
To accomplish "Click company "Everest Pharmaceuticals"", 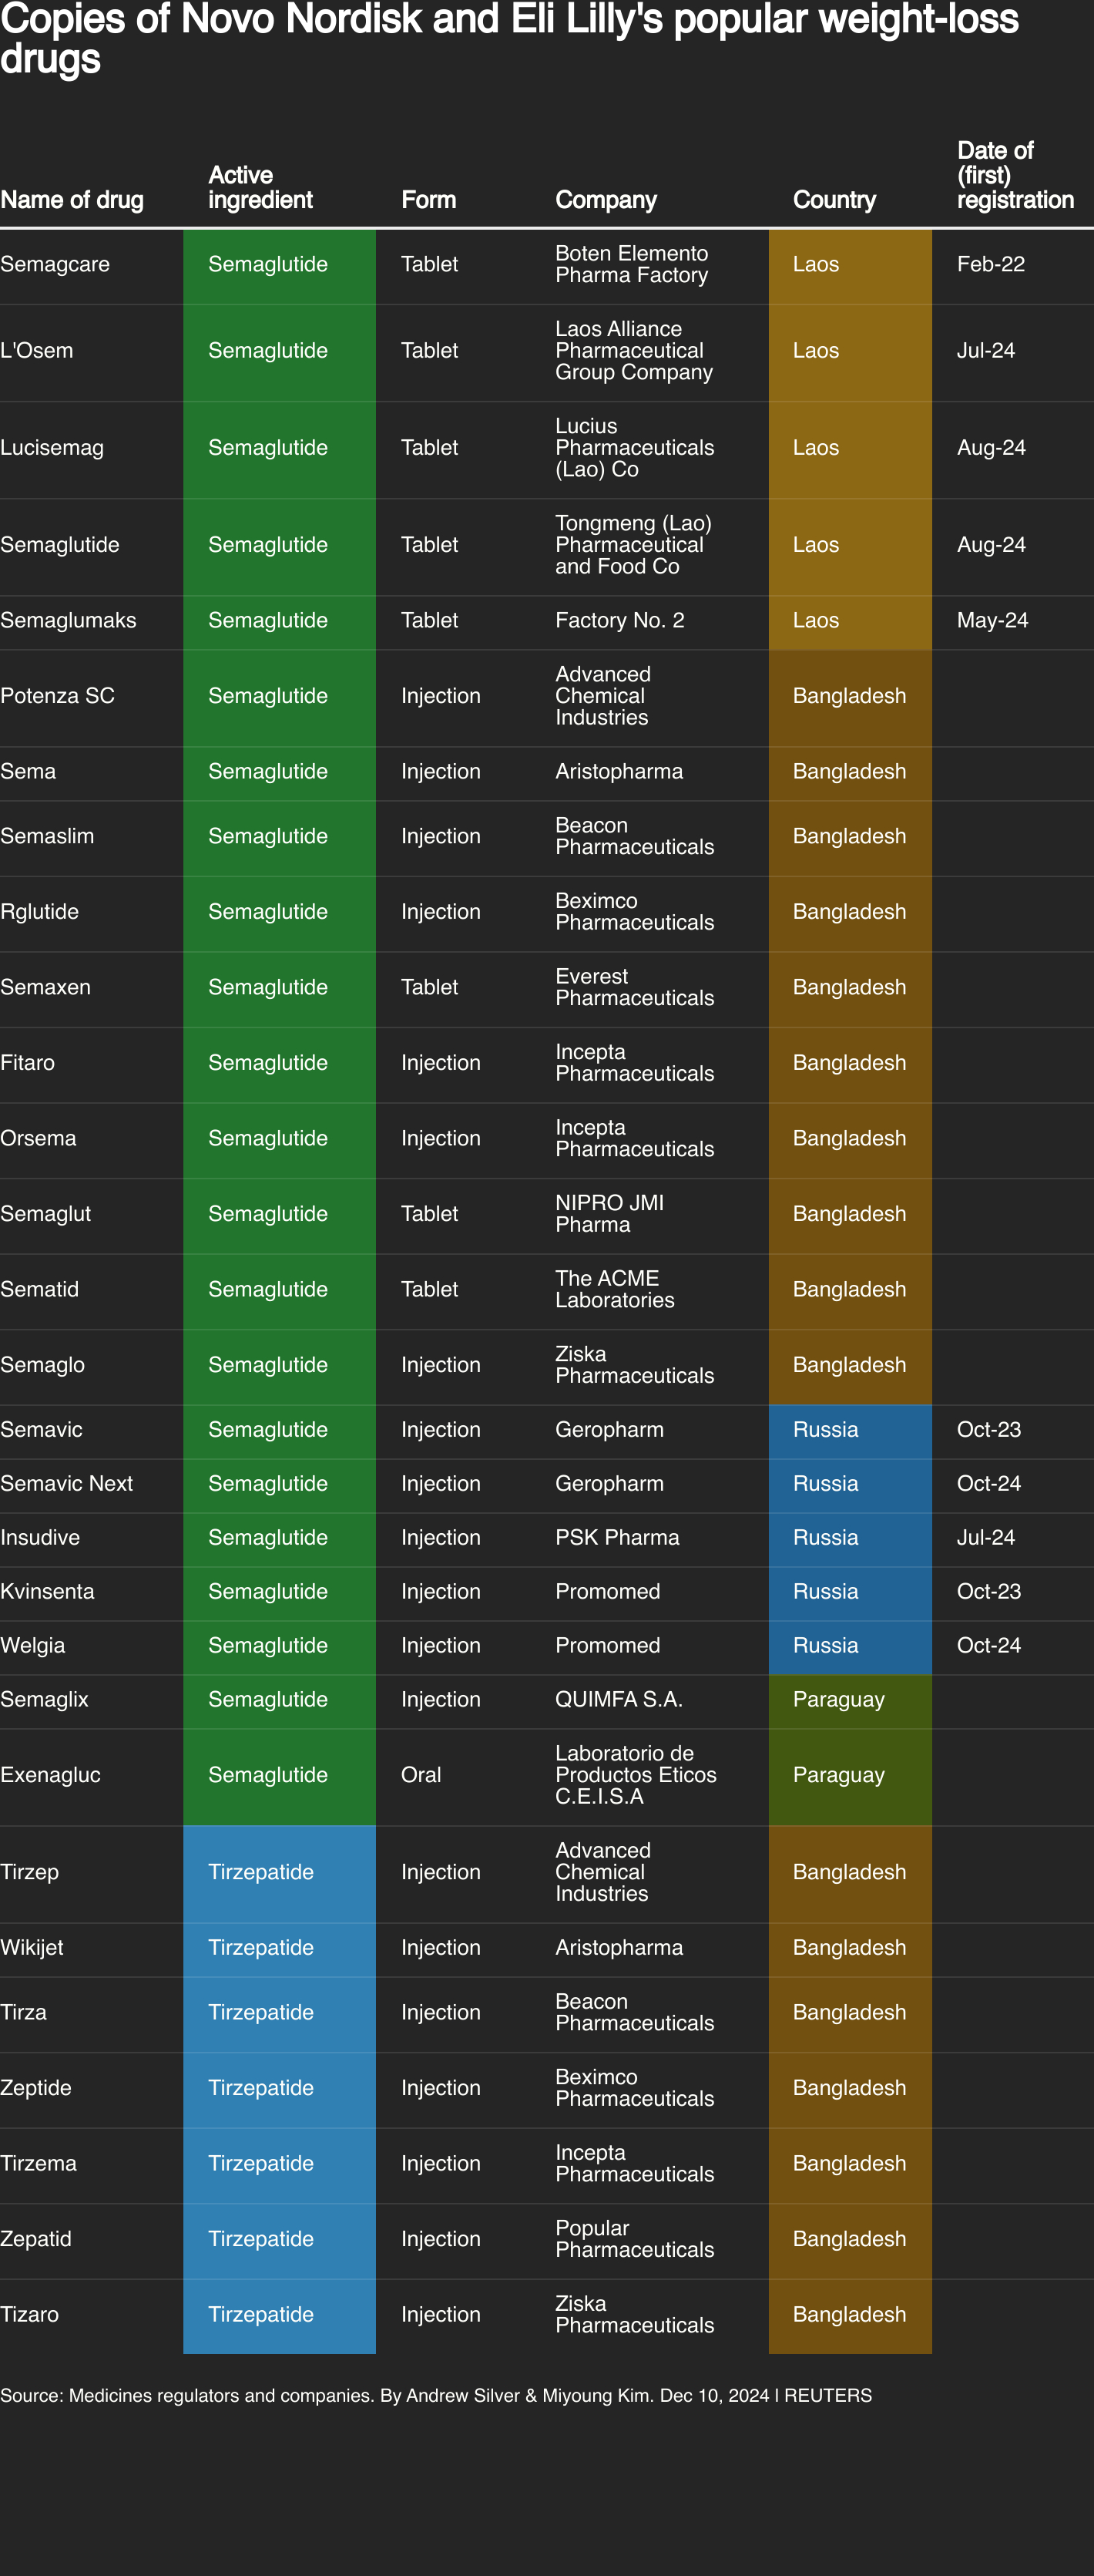I will (x=634, y=987).
